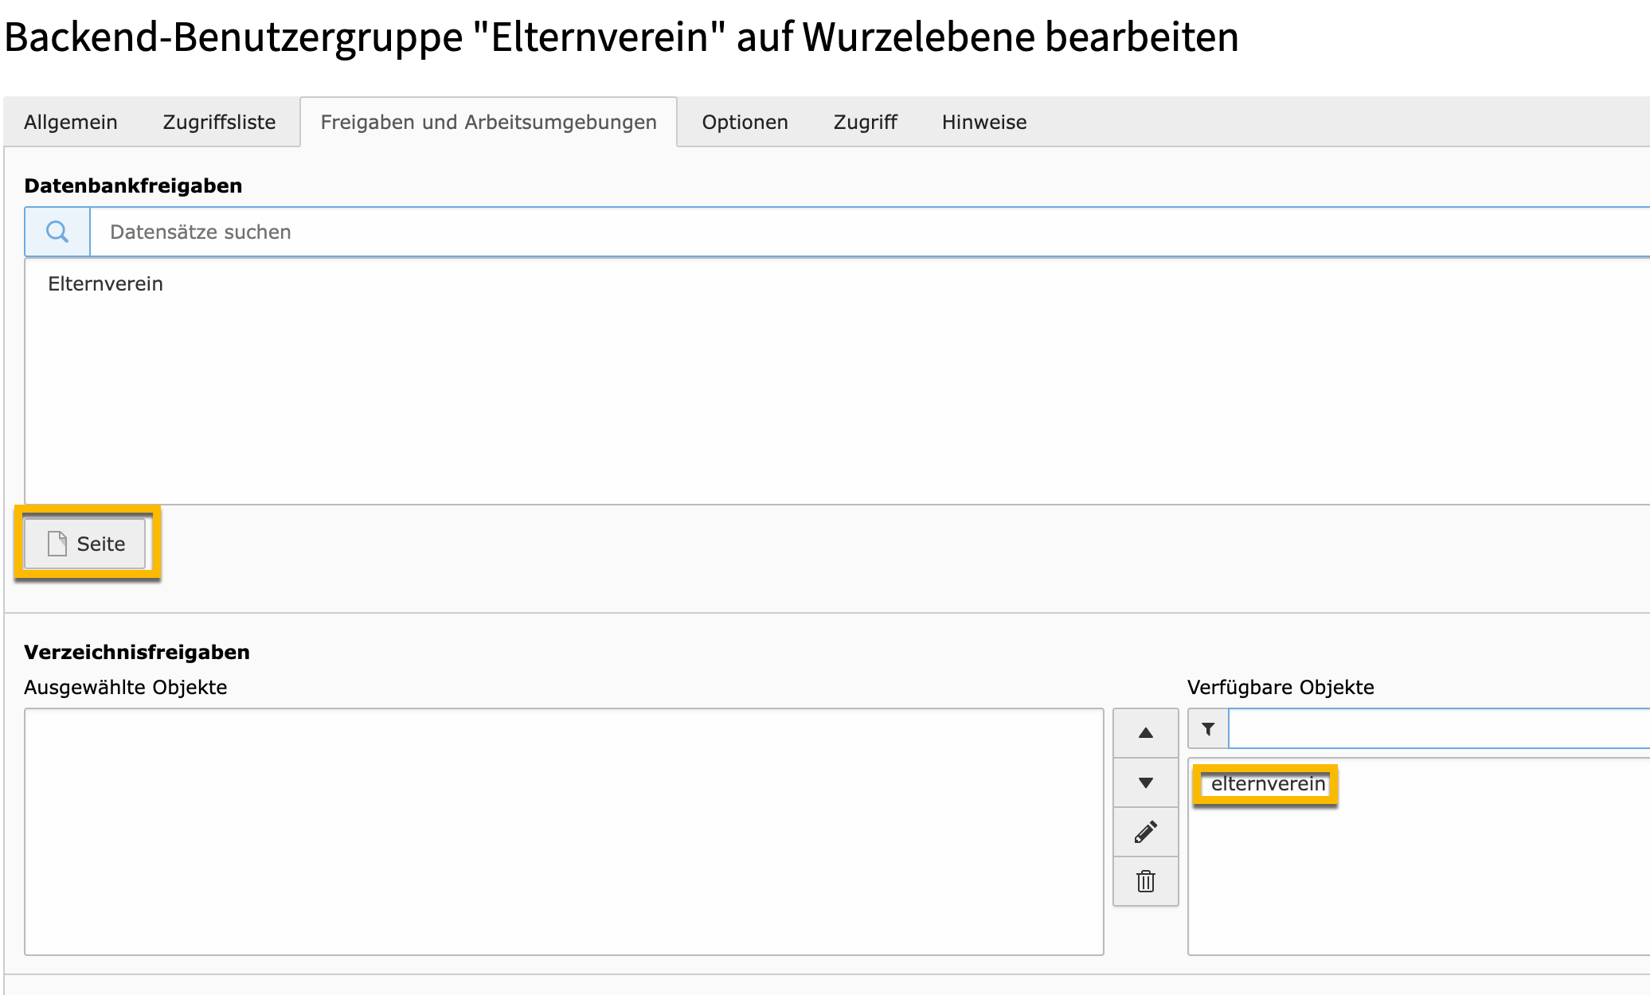Select the pencil edit icon
This screenshot has height=995, width=1650.
(x=1144, y=832)
